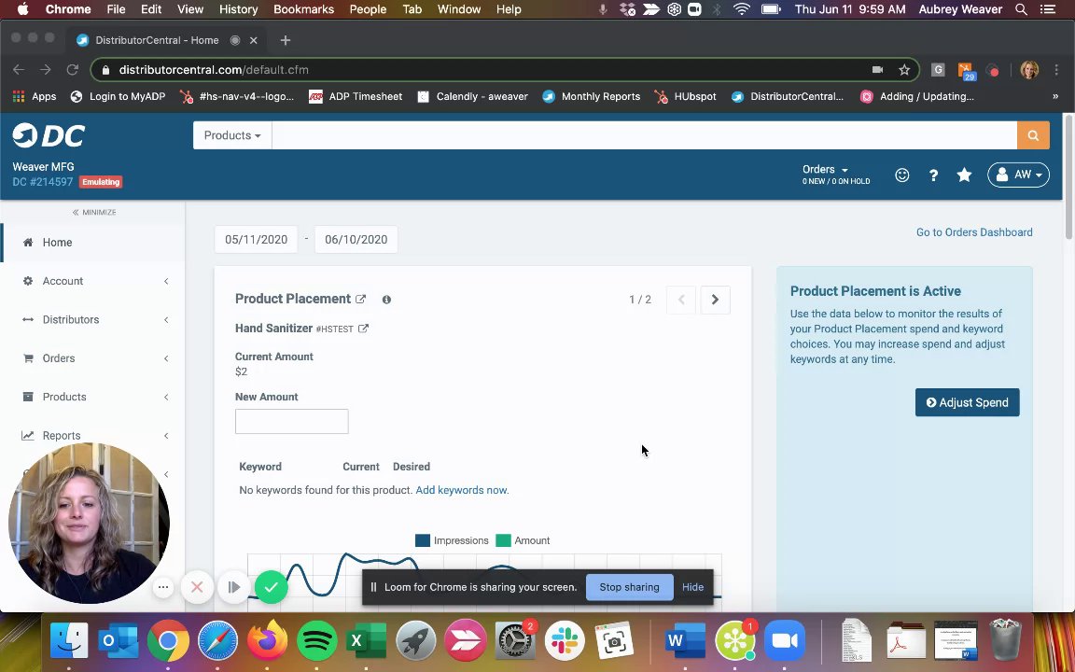Click the DC logo
Viewport: 1075px width, 672px height.
[x=48, y=135]
